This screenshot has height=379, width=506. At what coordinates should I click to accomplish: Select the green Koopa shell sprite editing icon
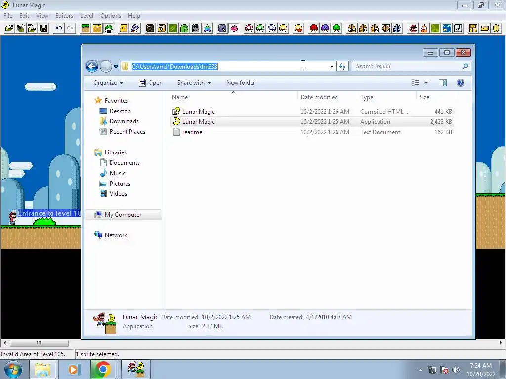[x=108, y=28]
